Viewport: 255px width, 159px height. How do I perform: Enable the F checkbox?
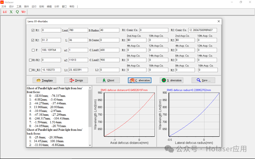click(x=33, y=50)
